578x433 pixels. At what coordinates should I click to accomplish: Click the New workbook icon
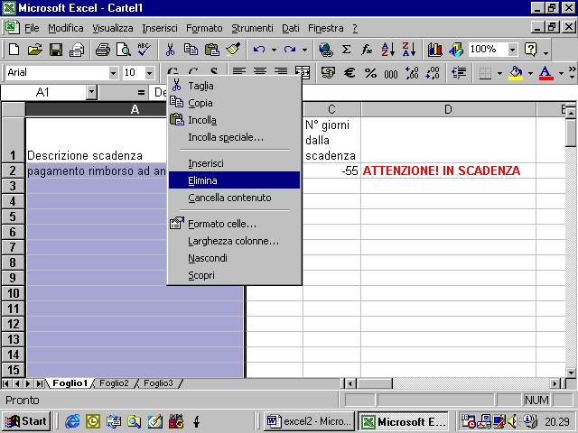point(14,50)
